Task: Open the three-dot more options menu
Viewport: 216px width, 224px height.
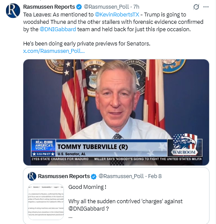Action: coord(206,7)
